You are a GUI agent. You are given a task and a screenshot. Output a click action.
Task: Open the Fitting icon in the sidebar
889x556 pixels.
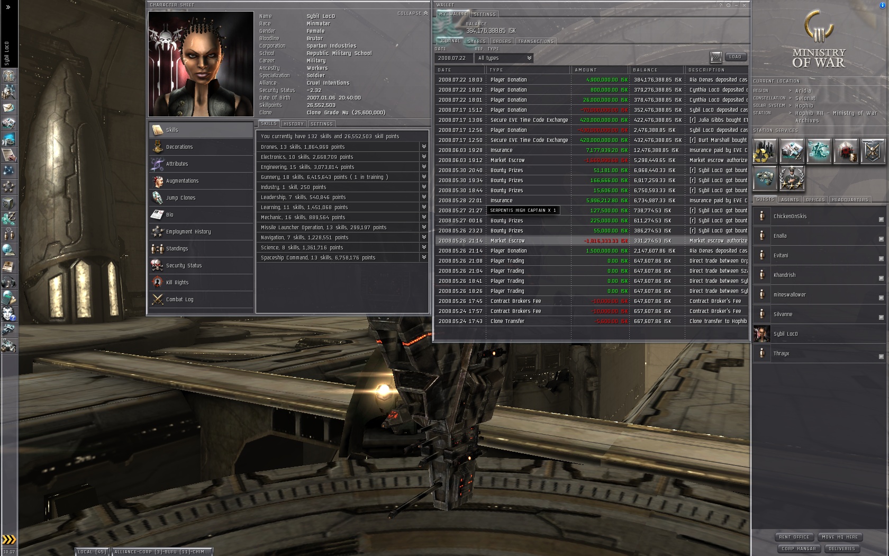coord(9,124)
